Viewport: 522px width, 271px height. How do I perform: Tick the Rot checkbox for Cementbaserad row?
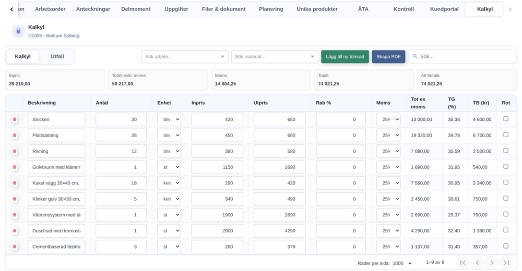tap(506, 246)
